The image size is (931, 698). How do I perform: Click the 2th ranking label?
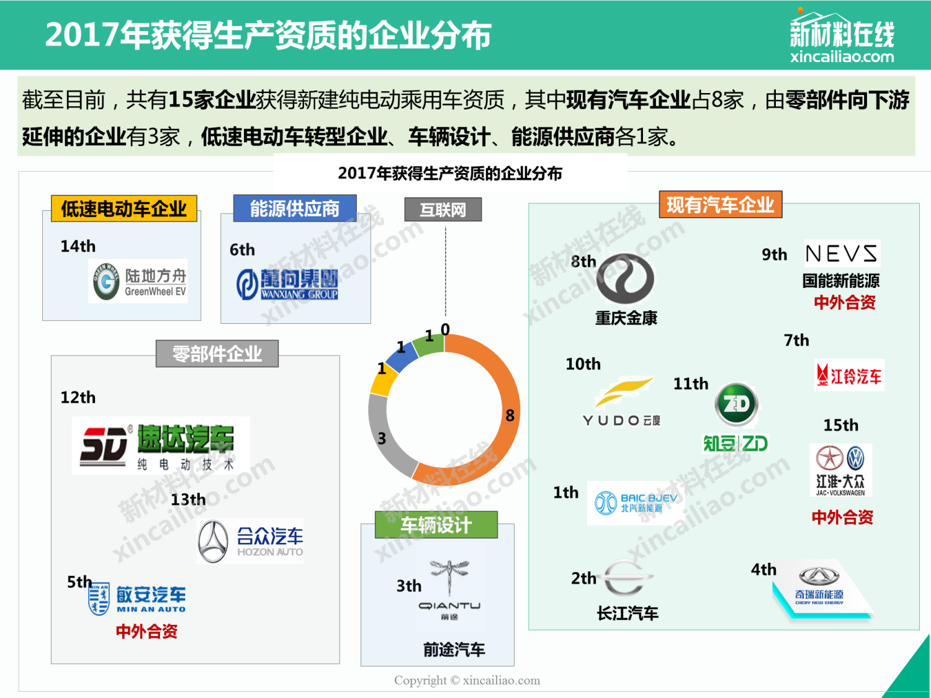(x=583, y=578)
